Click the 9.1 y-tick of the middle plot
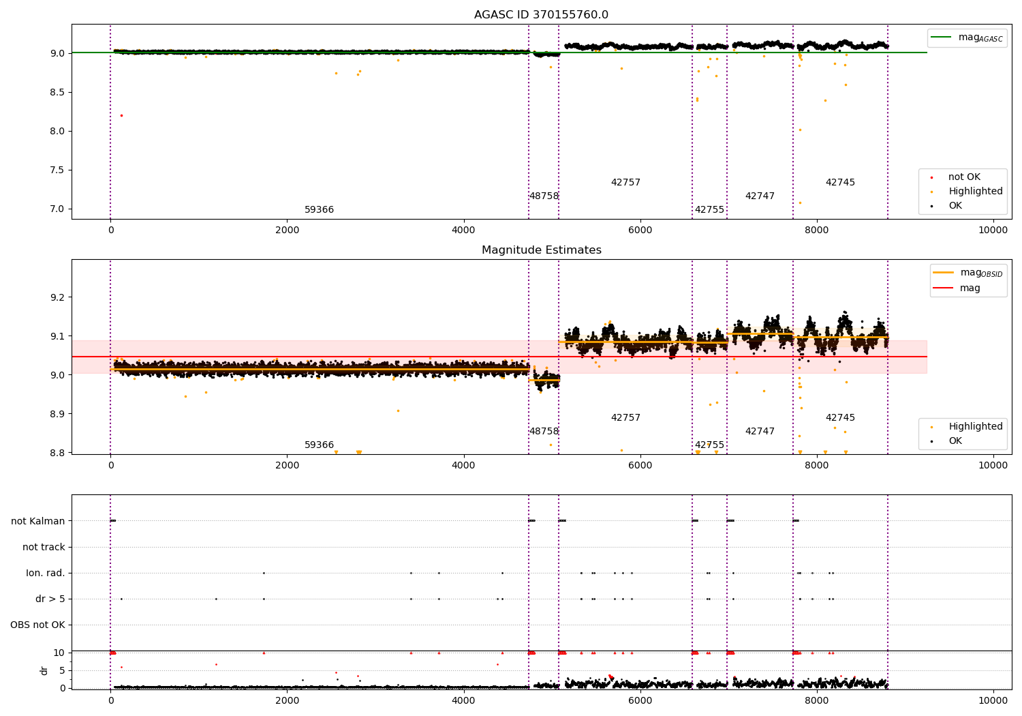 click(58, 336)
